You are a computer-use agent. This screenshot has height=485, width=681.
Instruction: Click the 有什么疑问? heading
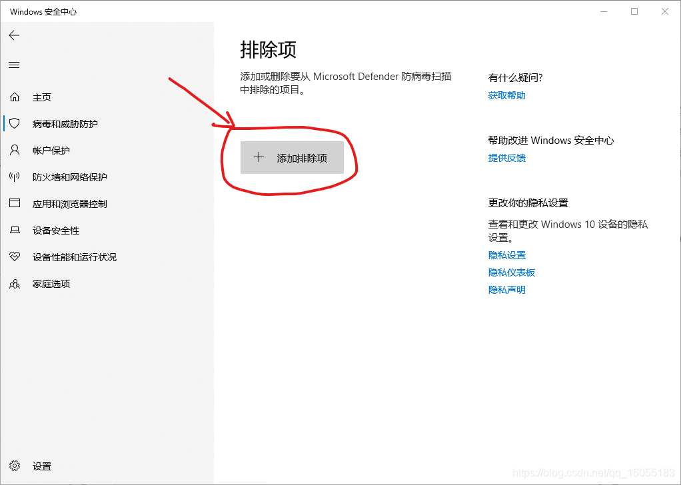[516, 78]
